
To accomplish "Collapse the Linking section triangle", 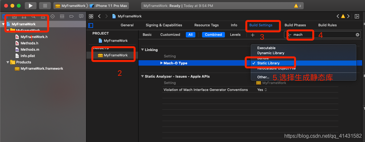I will (142, 50).
